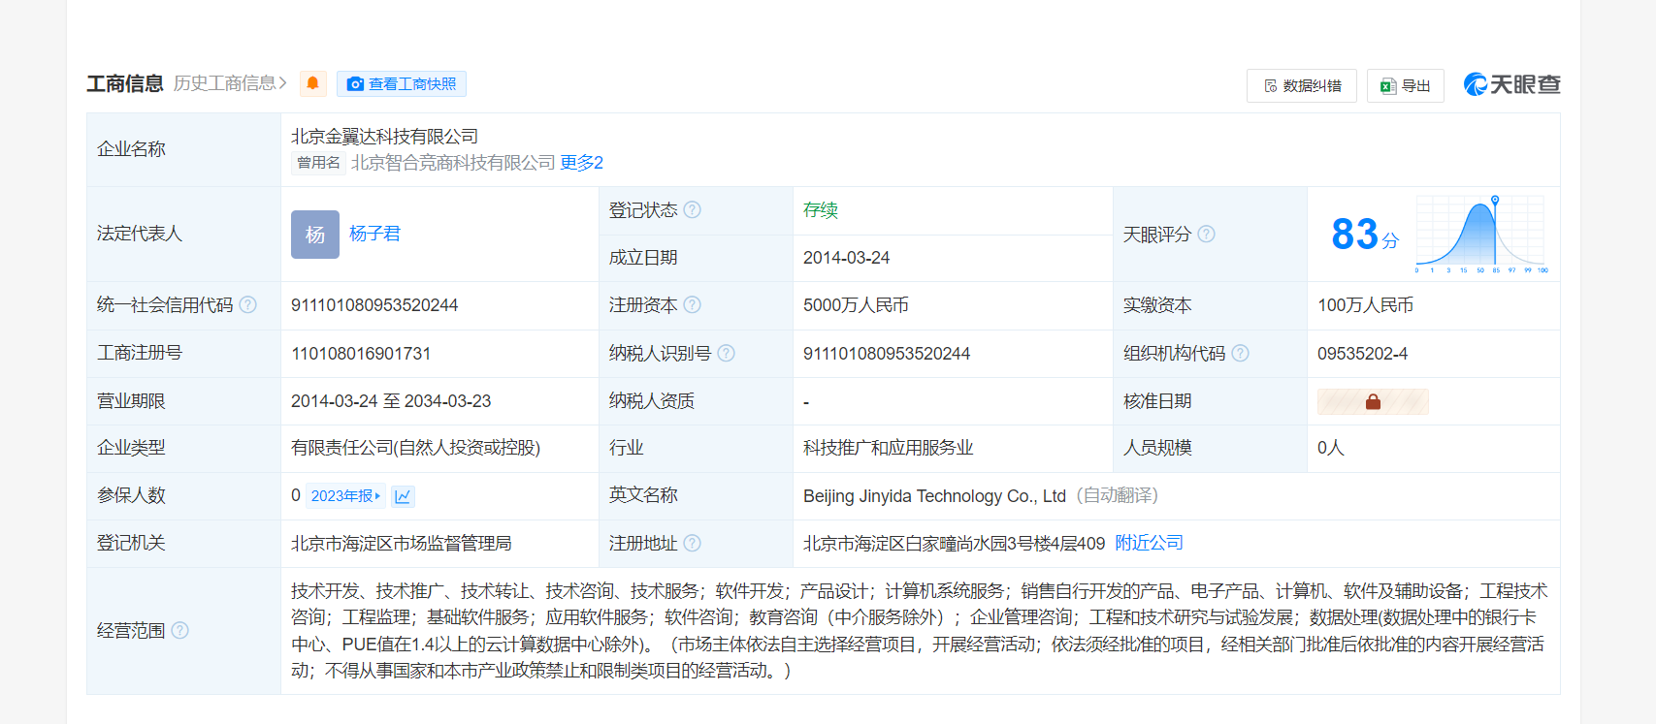The image size is (1656, 724).
Task: Click 导出 export button
Action: (1406, 86)
